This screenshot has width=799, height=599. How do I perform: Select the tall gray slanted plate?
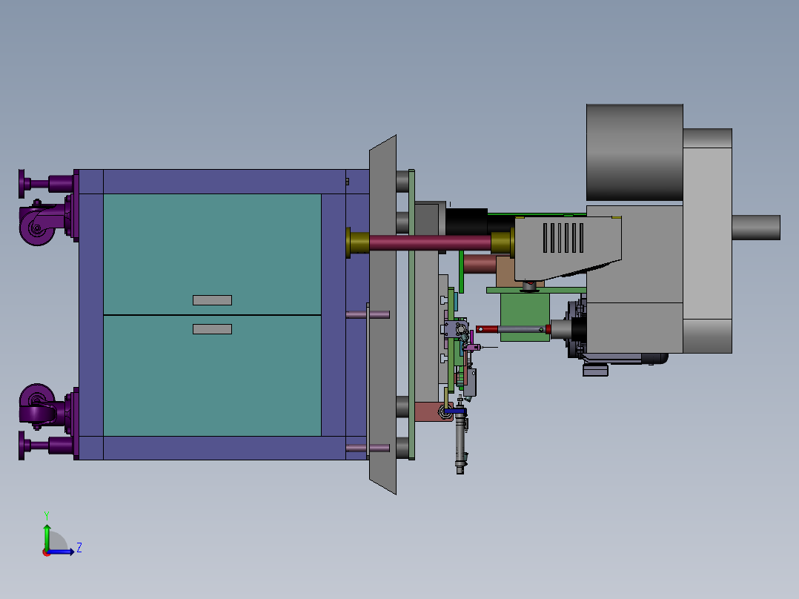pyautogui.click(x=382, y=314)
